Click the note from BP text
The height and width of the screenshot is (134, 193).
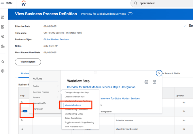(51, 46)
